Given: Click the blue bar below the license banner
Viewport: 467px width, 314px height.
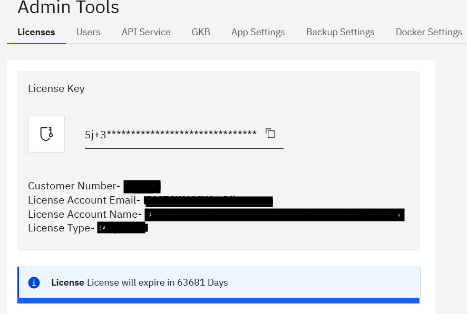Looking at the screenshot, I should (218, 301).
